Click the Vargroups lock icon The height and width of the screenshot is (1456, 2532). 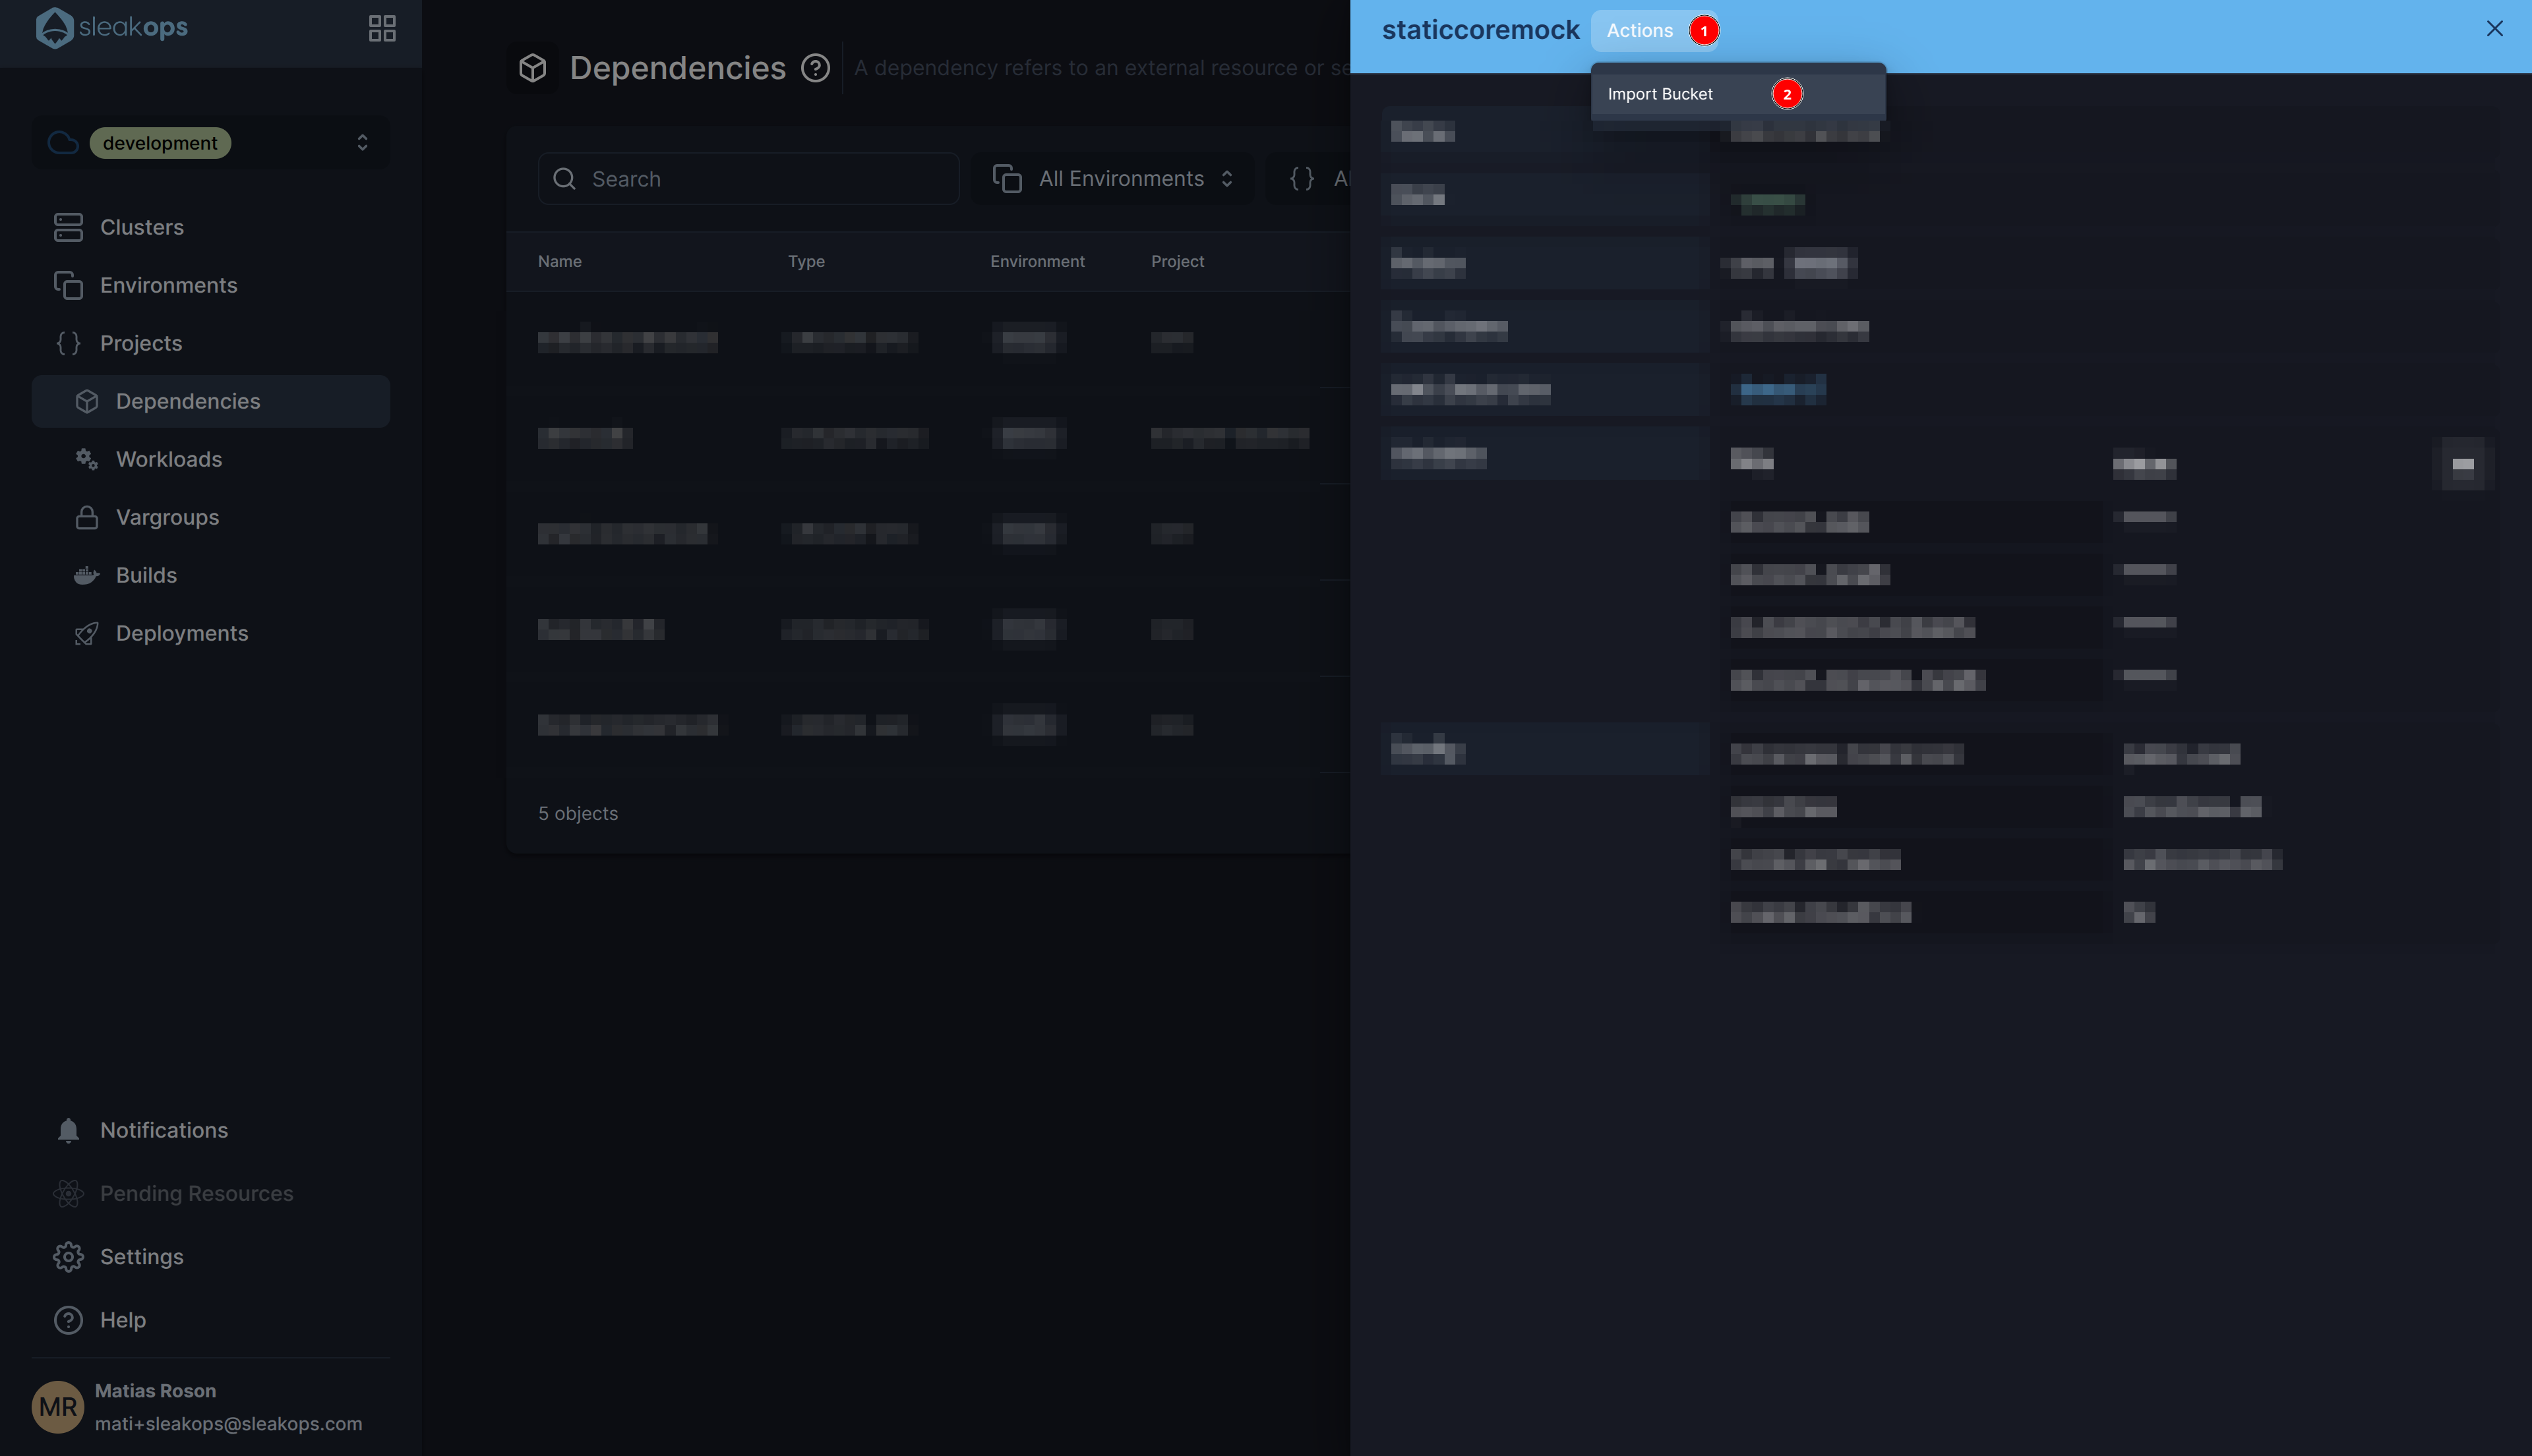pyautogui.click(x=87, y=517)
